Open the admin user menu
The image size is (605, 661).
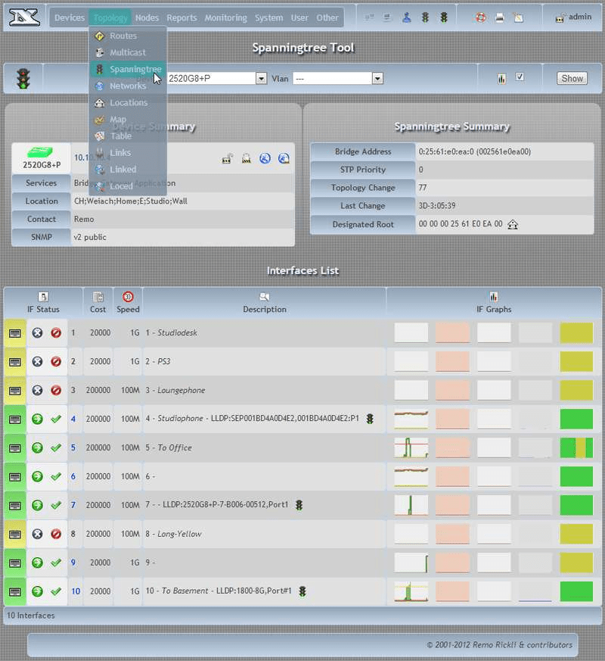[573, 17]
